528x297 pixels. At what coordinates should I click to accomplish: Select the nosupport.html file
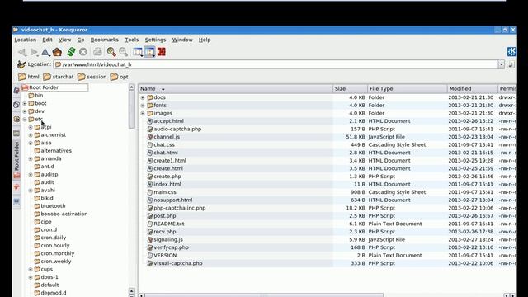pos(173,200)
